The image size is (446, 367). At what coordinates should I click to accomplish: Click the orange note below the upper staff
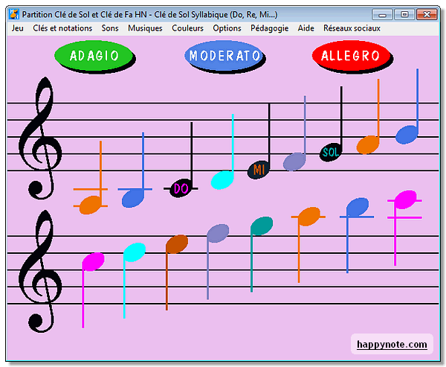pos(91,205)
